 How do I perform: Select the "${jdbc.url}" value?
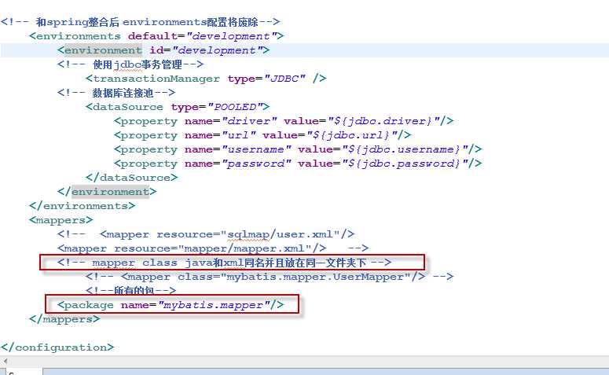click(x=352, y=135)
